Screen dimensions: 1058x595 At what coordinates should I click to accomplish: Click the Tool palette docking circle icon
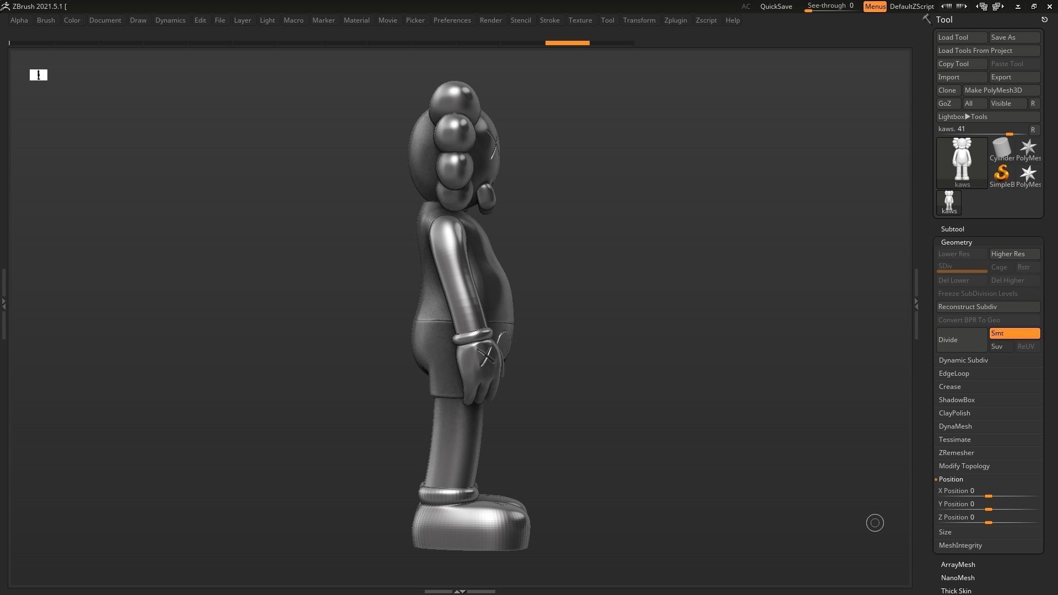(x=1044, y=19)
